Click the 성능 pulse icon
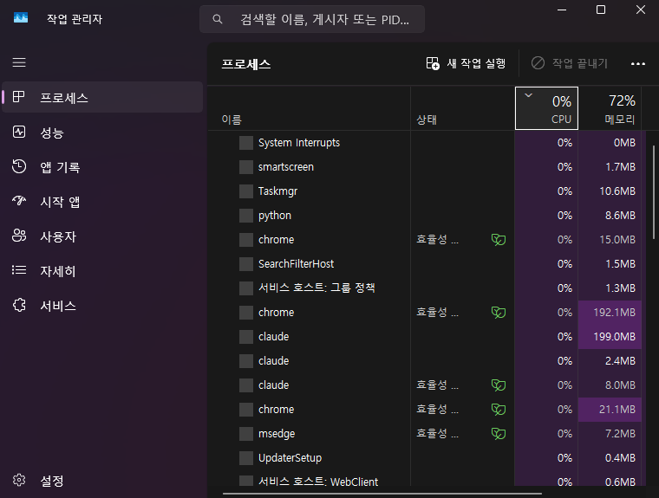 click(19, 132)
